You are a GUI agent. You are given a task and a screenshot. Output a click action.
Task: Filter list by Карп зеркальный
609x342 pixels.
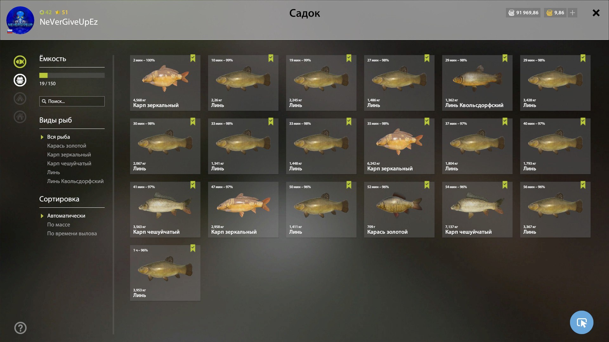coord(69,155)
